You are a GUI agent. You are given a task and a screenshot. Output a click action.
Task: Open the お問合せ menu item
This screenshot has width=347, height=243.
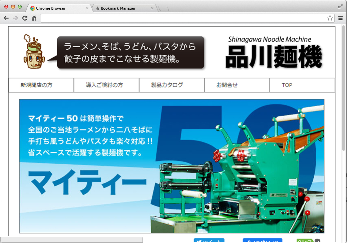click(237, 85)
